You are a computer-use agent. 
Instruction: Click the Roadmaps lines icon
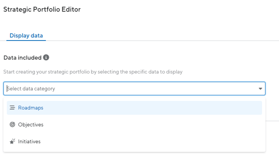point(12,107)
